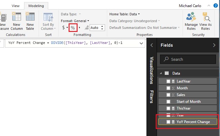The image size is (220, 136).
Task: Check the Sales field checkbox
Action: click(168, 95)
